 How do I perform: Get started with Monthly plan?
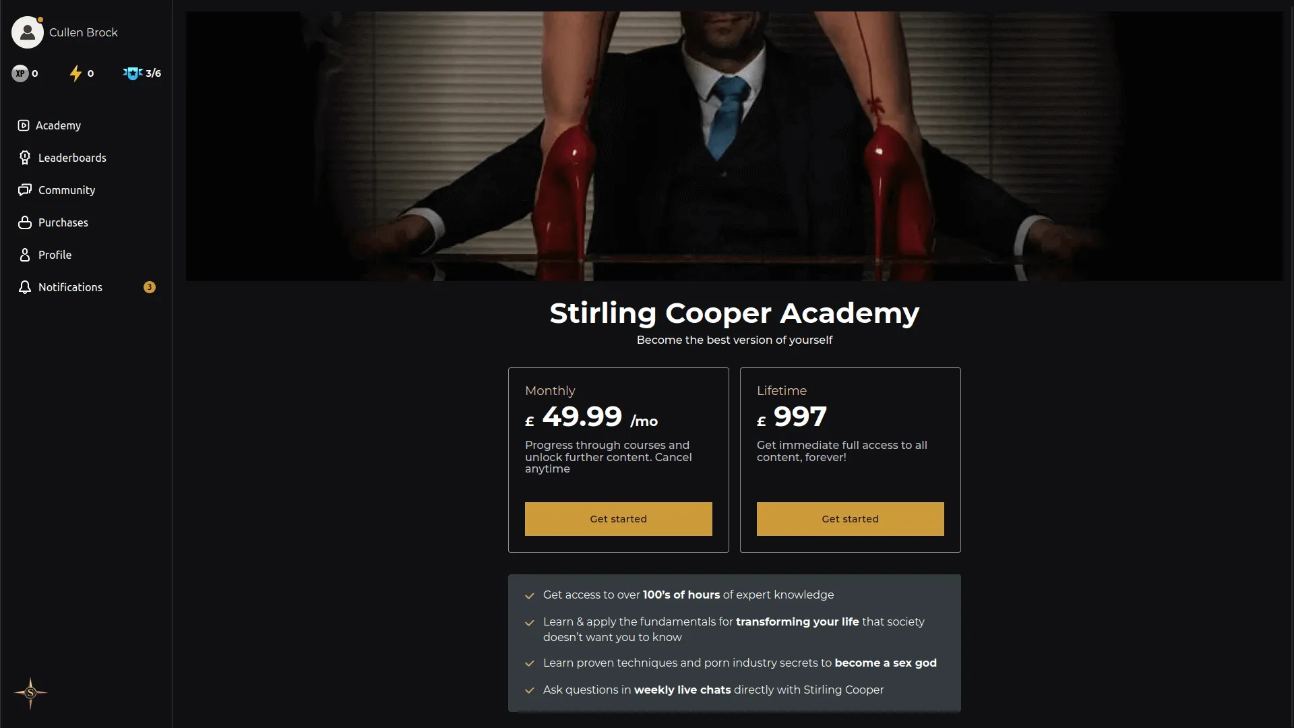(618, 519)
